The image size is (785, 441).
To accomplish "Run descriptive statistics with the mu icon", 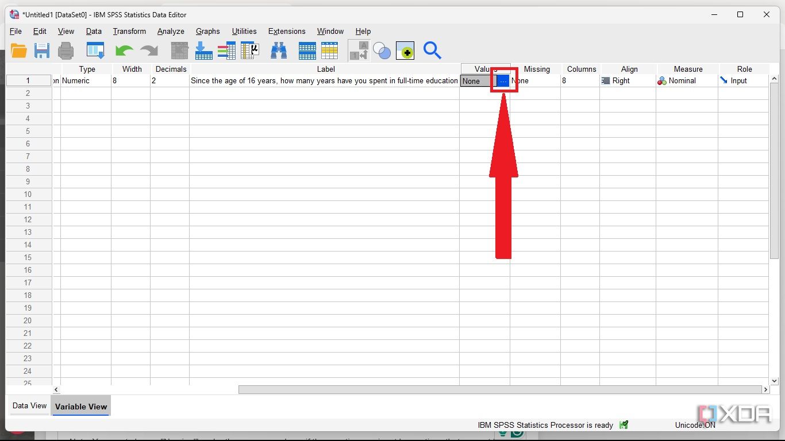I will click(x=250, y=51).
